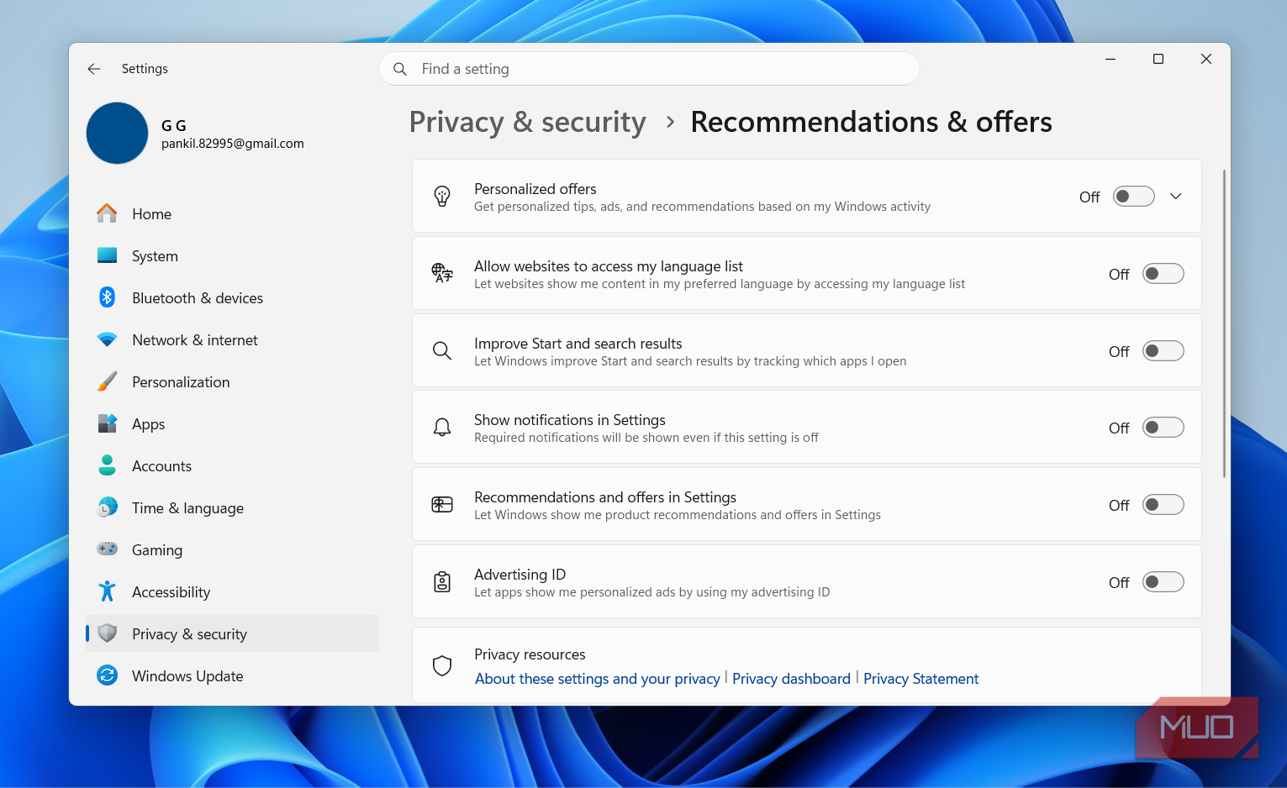Click the Recommendations and offers card icon
The height and width of the screenshot is (788, 1287).
(442, 505)
